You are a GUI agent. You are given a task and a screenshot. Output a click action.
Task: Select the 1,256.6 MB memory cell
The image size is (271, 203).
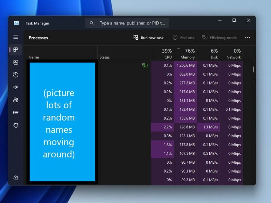186,66
